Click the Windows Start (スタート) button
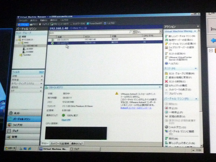Screen dimensions: 216x162 pos(10,148)
